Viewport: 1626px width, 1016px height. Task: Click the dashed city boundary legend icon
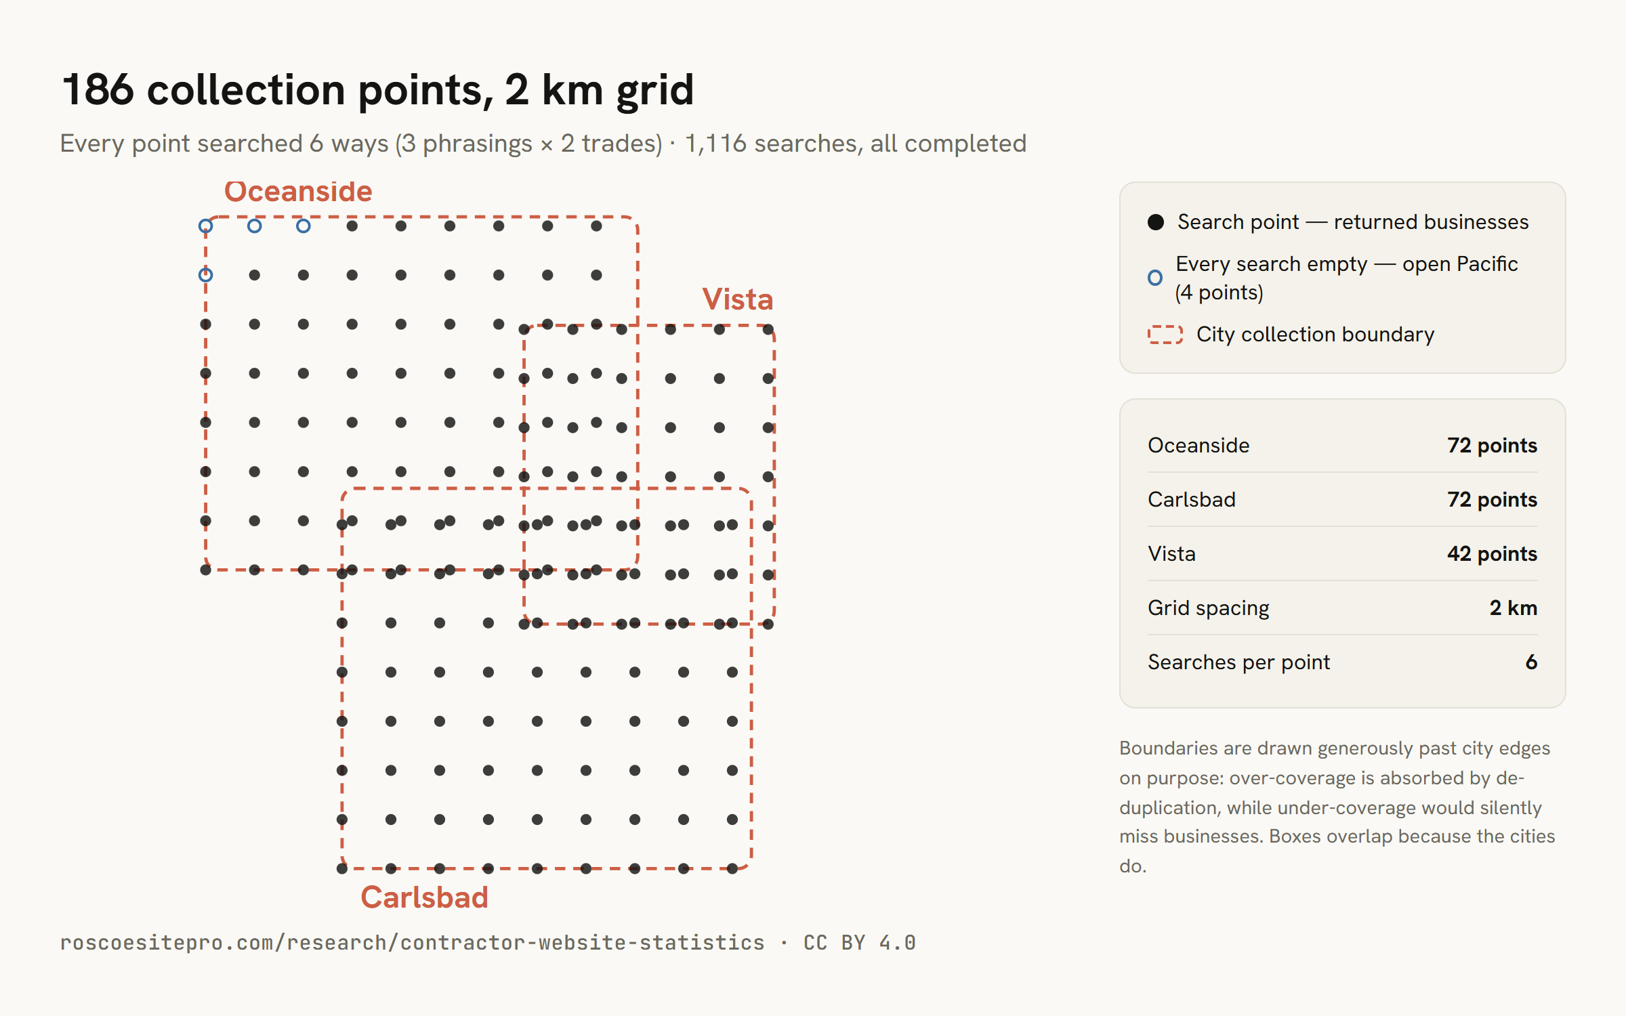point(1165,335)
